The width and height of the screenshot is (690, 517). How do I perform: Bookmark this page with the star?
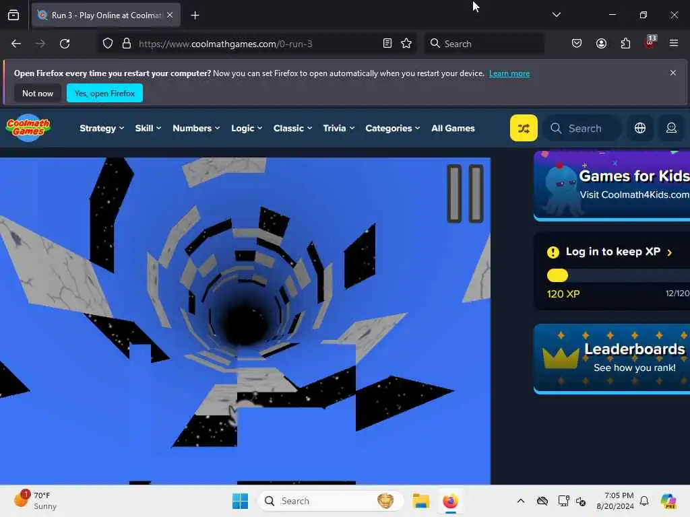[x=406, y=44]
